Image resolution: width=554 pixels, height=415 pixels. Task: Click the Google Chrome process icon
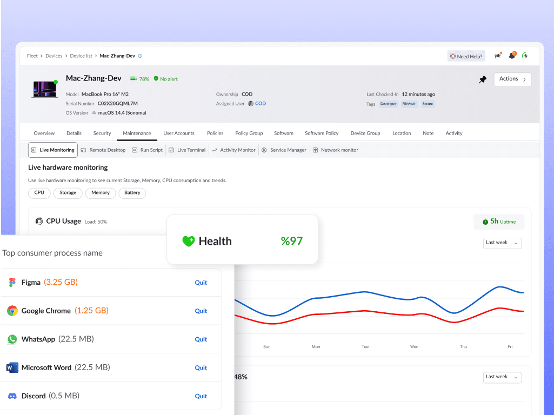click(x=12, y=311)
